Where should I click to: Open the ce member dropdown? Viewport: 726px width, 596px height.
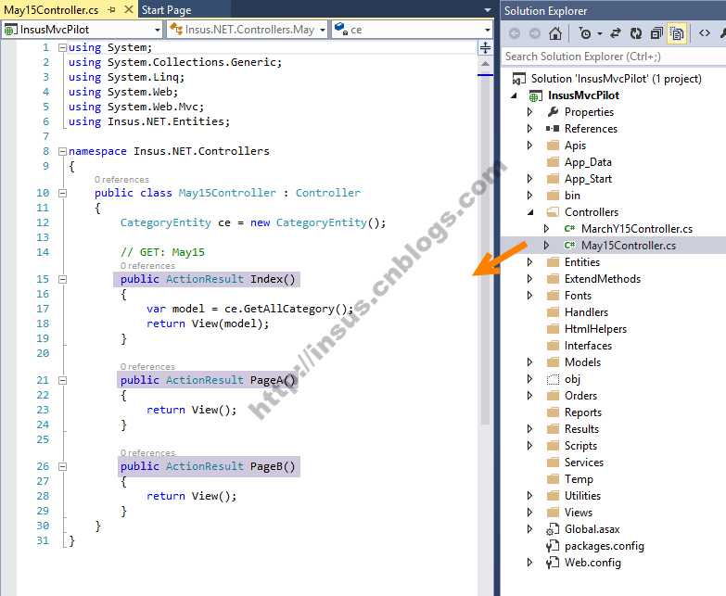coord(412,30)
